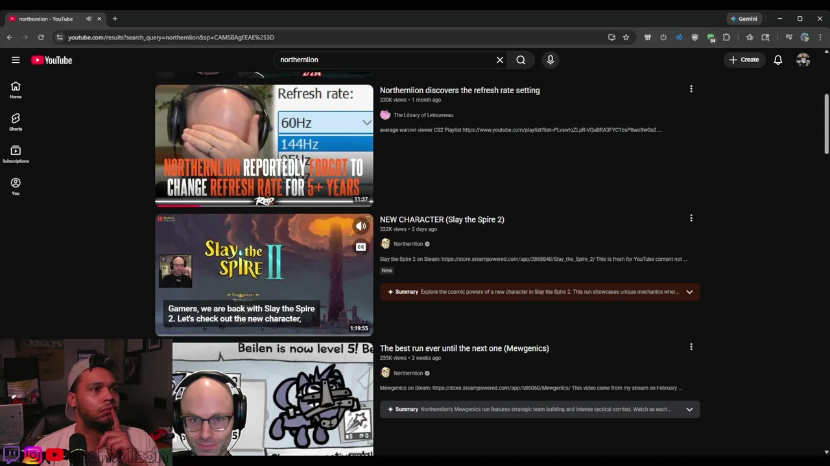Start voice search with the microphone
This screenshot has width=830, height=466.
click(551, 60)
